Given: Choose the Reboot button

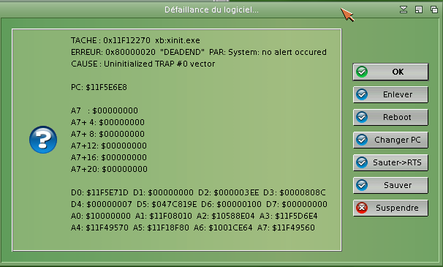Looking at the screenshot, I should [390, 117].
